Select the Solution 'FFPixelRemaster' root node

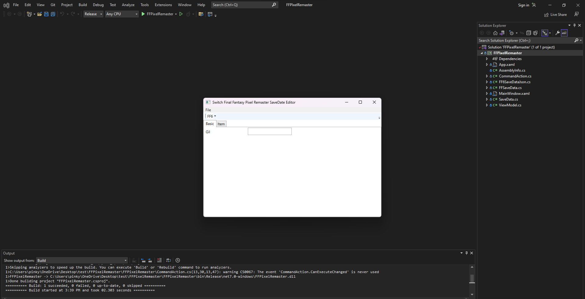tap(521, 47)
